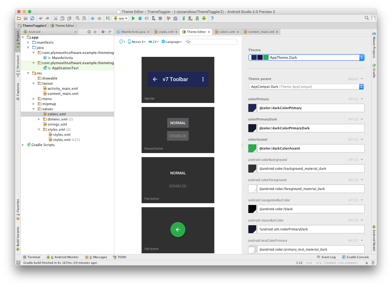
Task: Open the Build Variants side panel
Action: pyautogui.click(x=18, y=238)
